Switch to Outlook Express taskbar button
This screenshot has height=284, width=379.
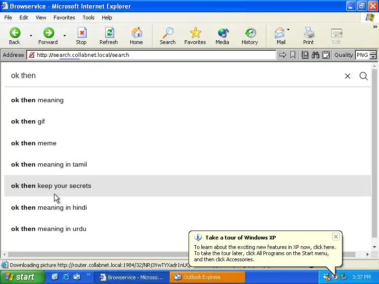208,277
